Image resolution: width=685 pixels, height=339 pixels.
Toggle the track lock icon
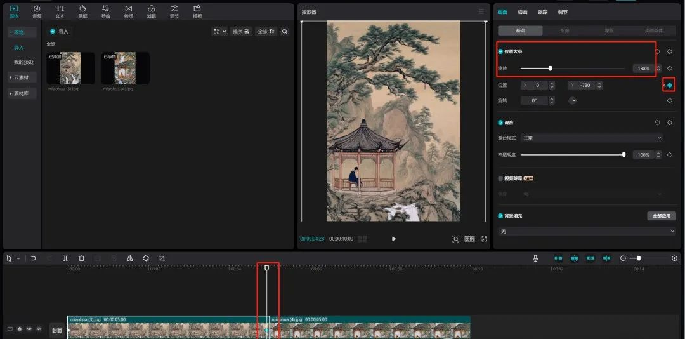20,329
